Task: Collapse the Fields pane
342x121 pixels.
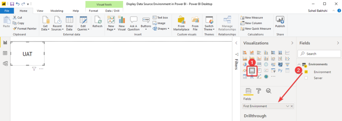Action: tap(338, 43)
